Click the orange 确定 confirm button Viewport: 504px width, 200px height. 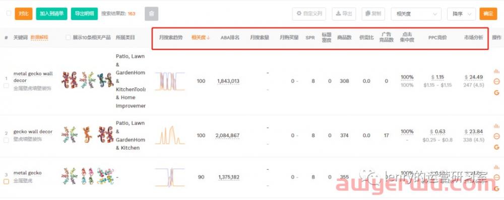[488, 14]
